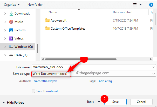Open the File name history dropdown arrow
The width and height of the screenshot is (157, 107).
(x=153, y=67)
